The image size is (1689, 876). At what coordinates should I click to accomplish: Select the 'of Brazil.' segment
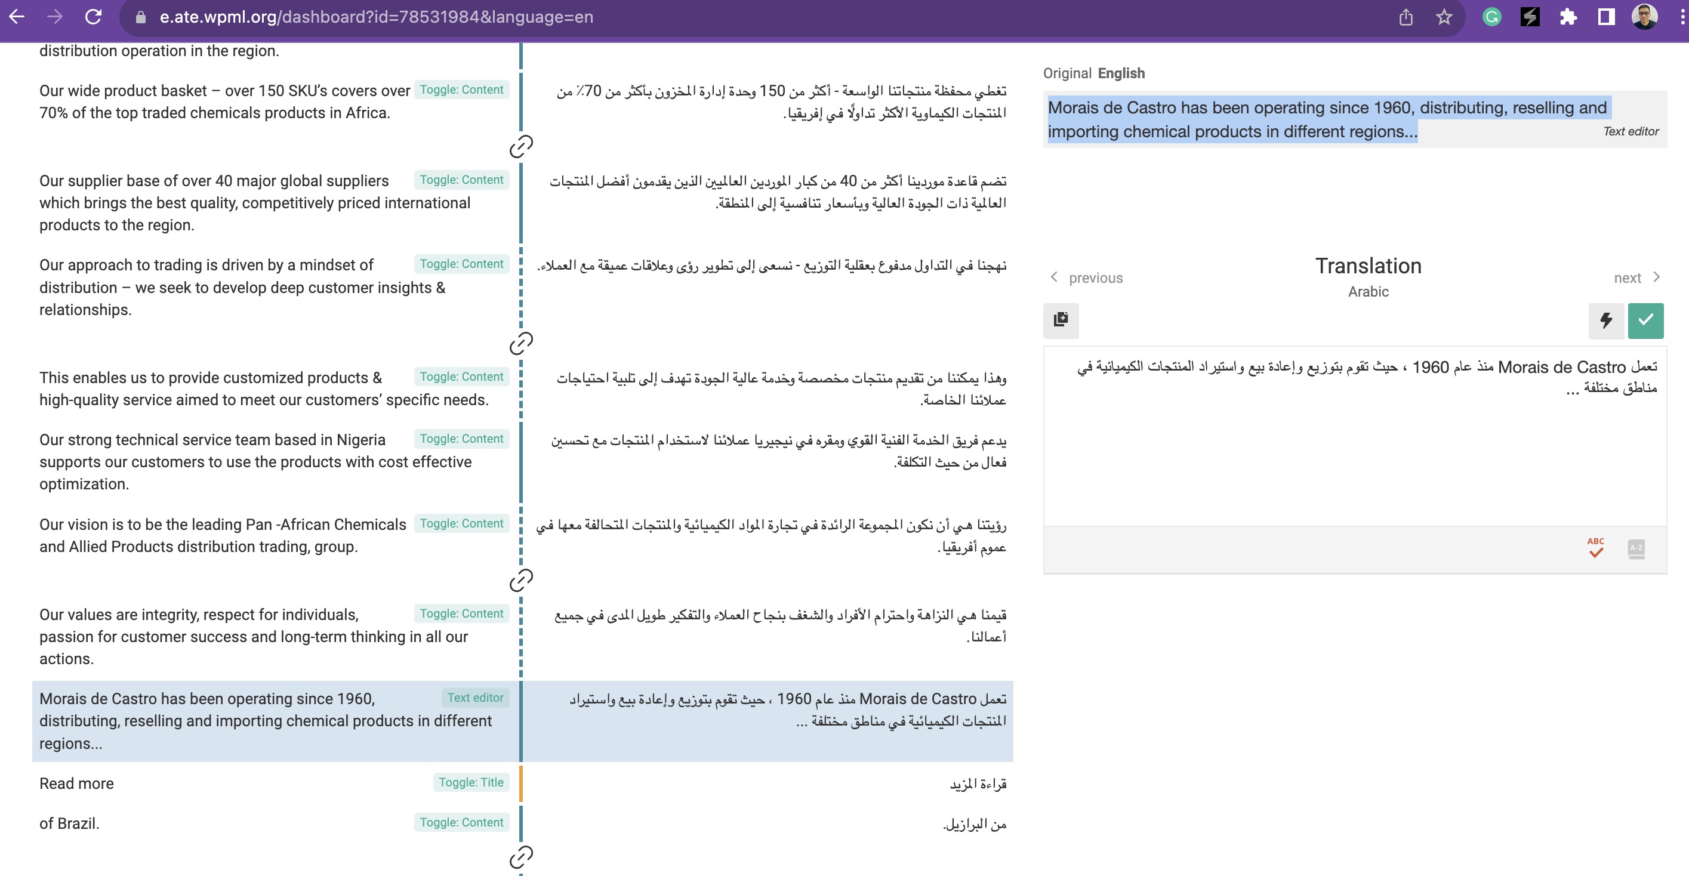pyautogui.click(x=69, y=823)
